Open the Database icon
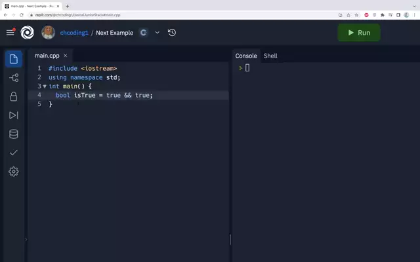The height and width of the screenshot is (262, 420). click(14, 134)
